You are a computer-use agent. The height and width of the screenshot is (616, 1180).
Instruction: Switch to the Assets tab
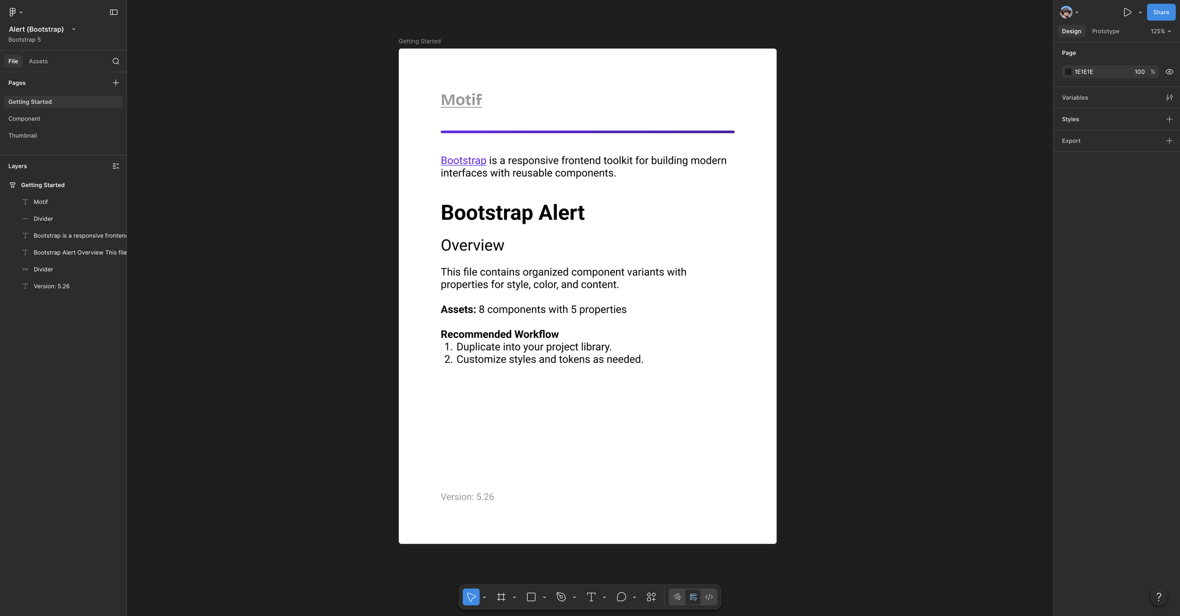(38, 61)
